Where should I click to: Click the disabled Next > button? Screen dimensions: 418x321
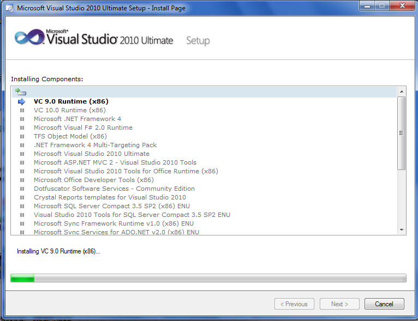339,304
